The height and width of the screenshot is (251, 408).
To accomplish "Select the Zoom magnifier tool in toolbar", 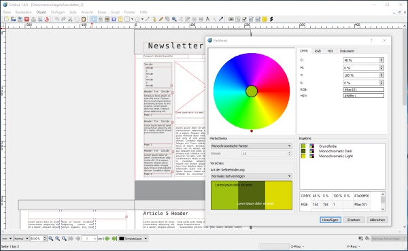I will coord(174,19).
